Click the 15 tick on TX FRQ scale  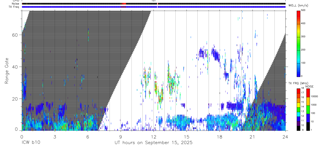(x=302, y=102)
